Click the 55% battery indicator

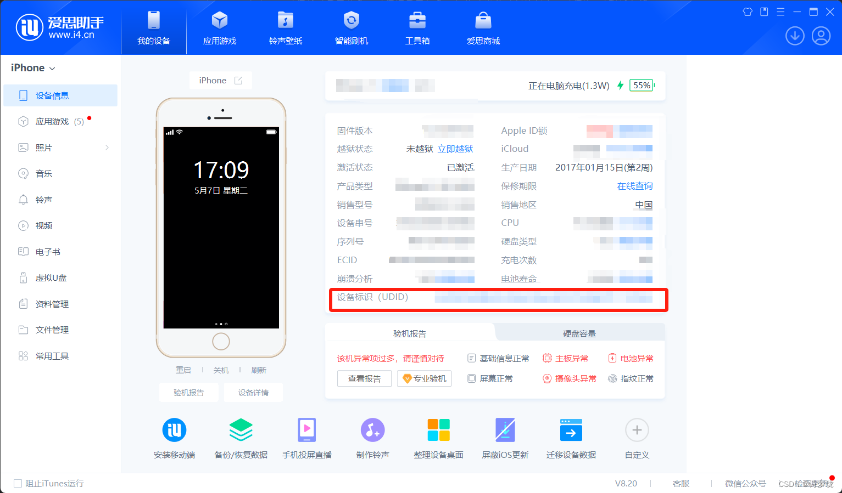click(x=642, y=86)
